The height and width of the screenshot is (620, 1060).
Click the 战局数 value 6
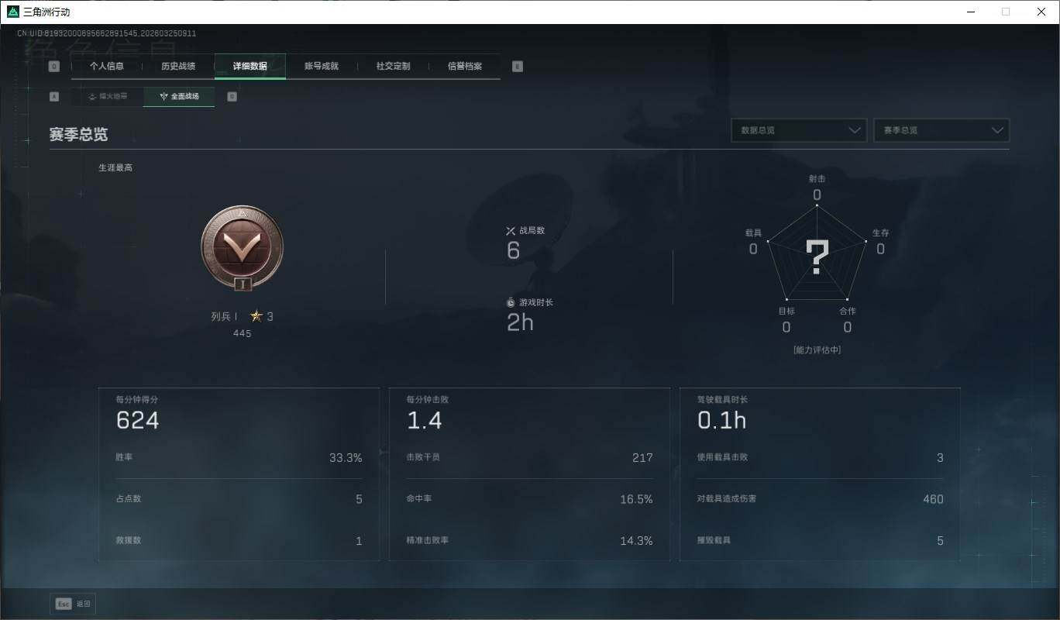pyautogui.click(x=513, y=250)
